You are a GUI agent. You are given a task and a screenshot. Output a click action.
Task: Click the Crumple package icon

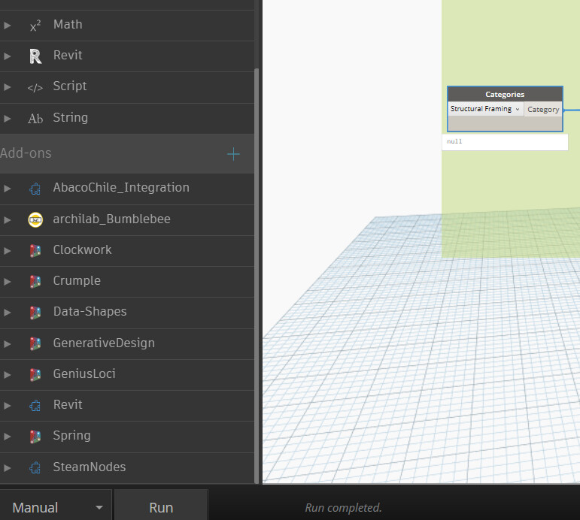tap(35, 282)
